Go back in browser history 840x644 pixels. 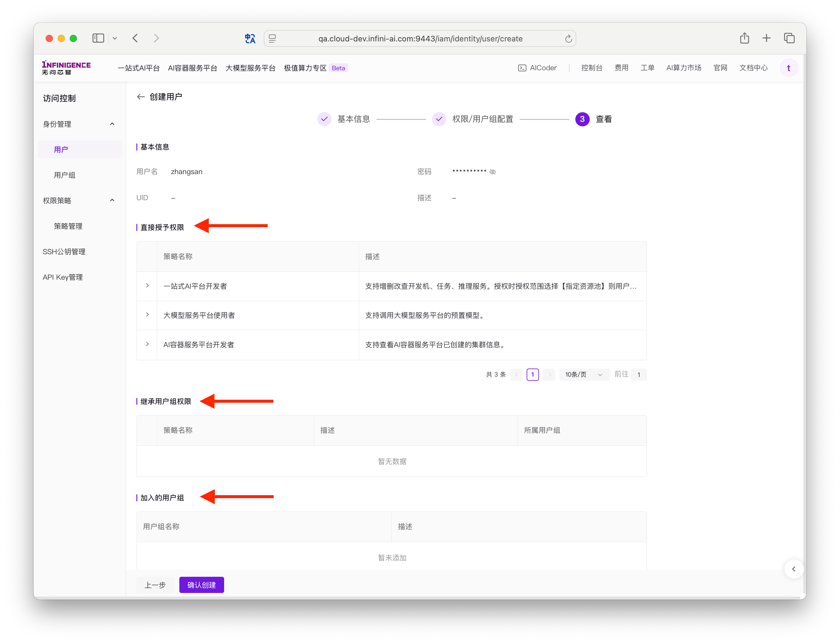135,38
